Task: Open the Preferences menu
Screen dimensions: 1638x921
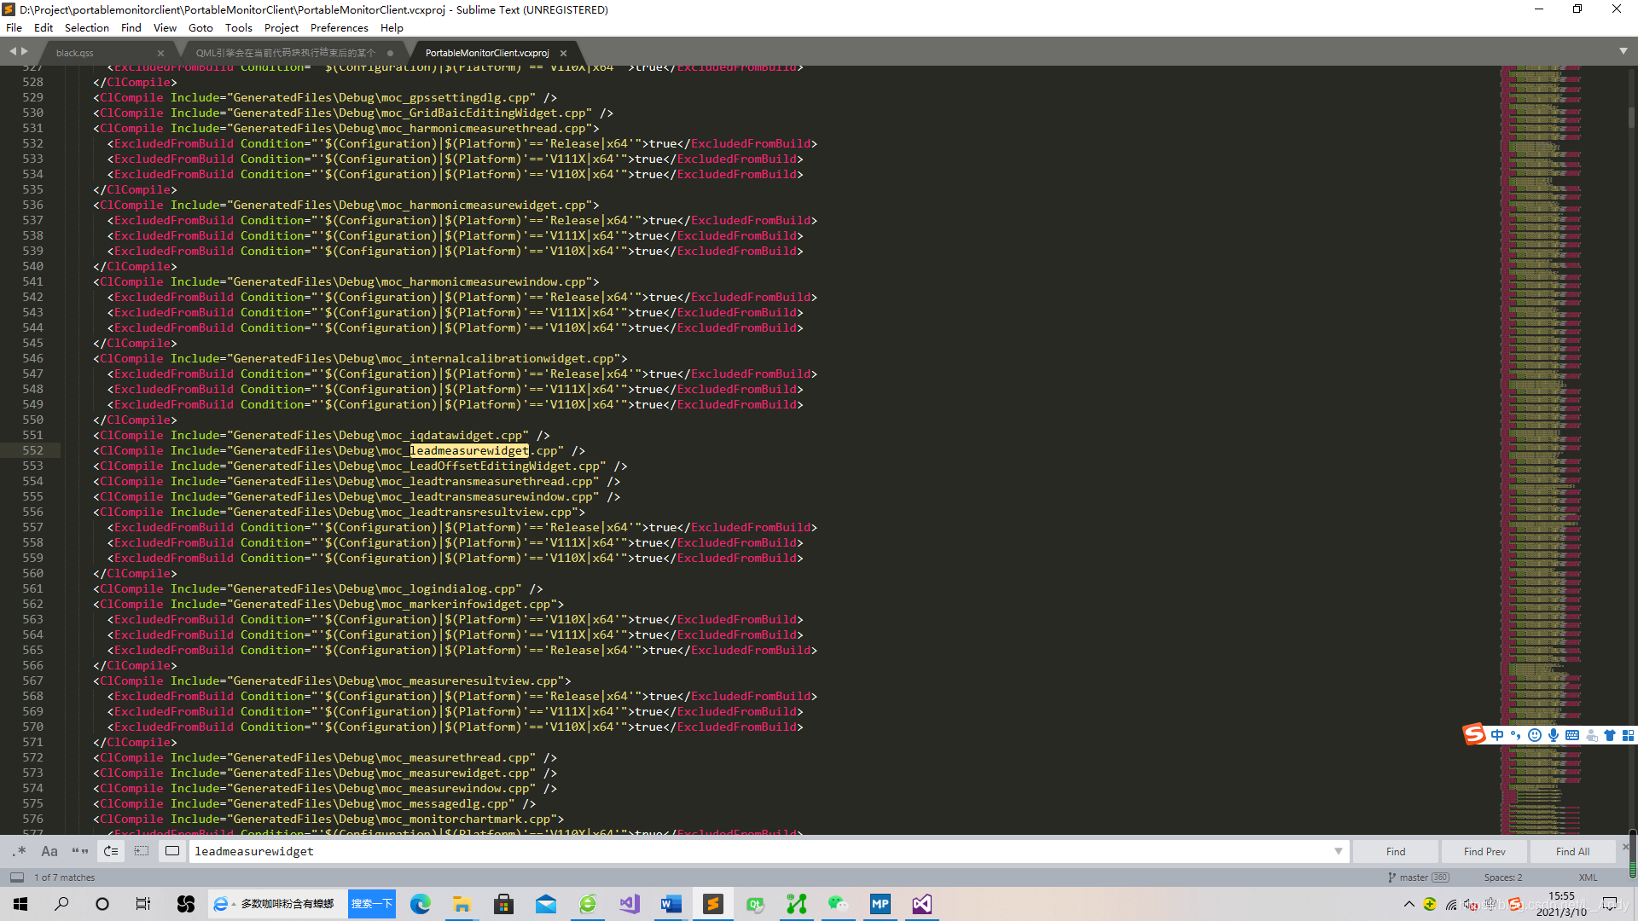Action: click(339, 27)
